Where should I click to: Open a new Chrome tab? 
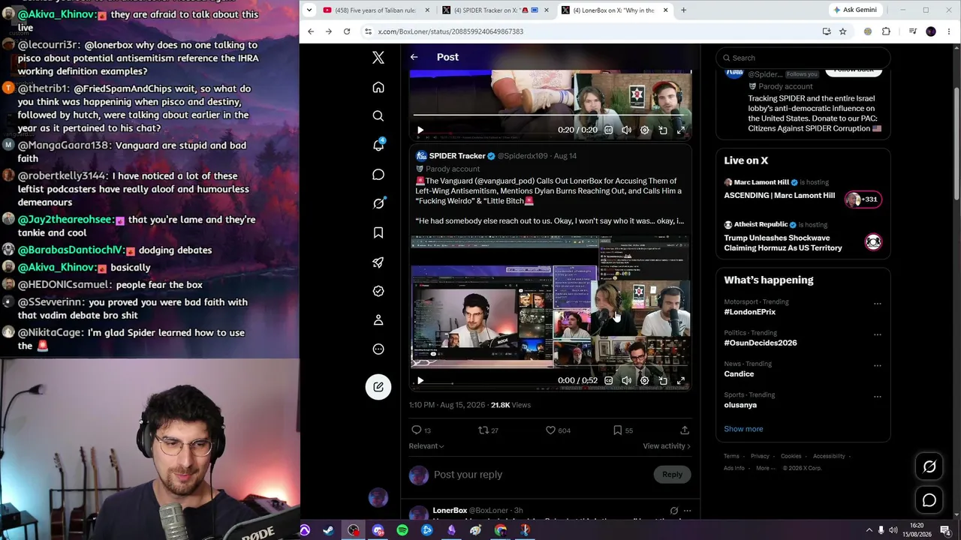pyautogui.click(x=683, y=10)
